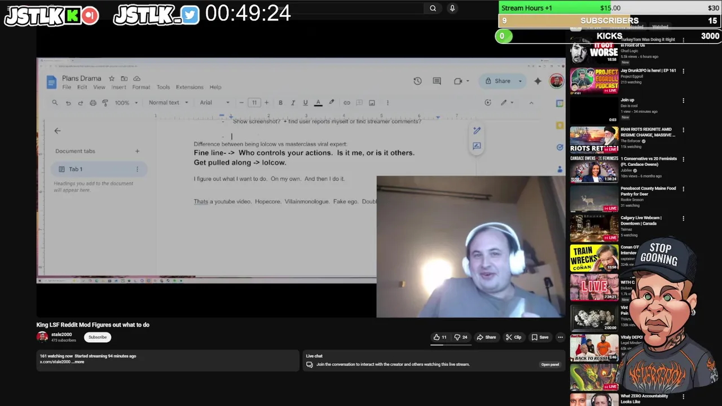Expand description with ...more link
Viewport: 722px width, 406px height.
point(78,362)
